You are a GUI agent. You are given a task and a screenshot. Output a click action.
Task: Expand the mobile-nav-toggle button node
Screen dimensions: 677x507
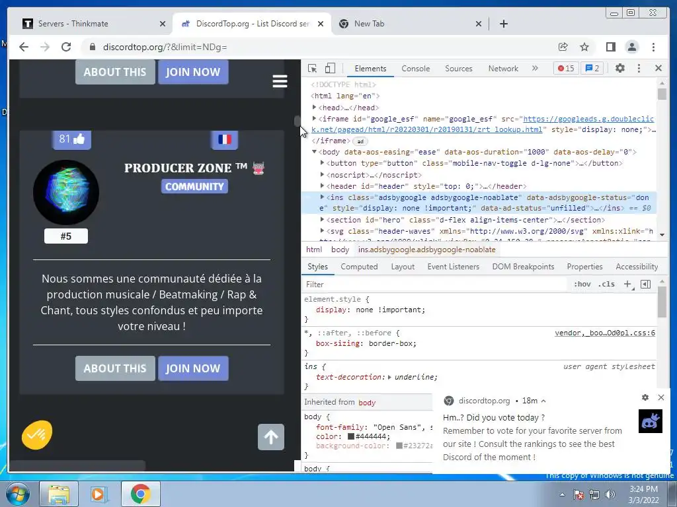click(322, 162)
